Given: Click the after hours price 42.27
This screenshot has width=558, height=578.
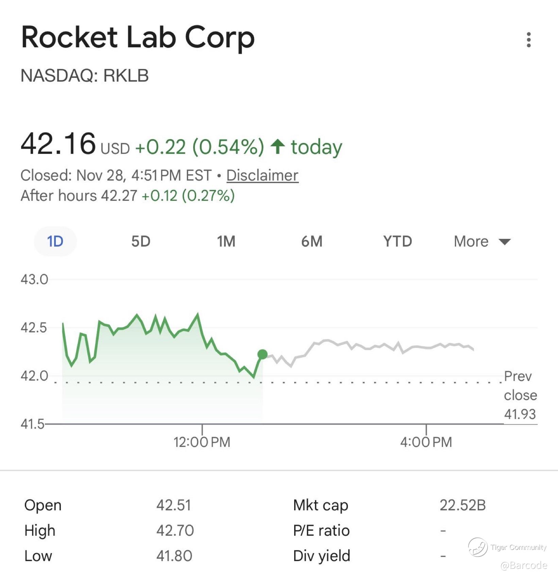Looking at the screenshot, I should [x=119, y=196].
